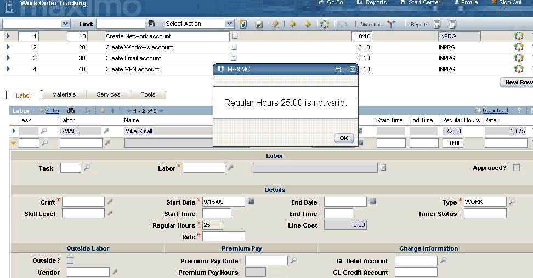Toggle the Outside? checkbox
Viewport: 533px width, 278px height.
click(70, 260)
